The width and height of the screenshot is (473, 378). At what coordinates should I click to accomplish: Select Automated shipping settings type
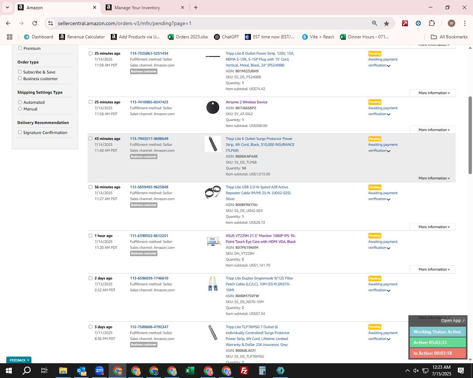click(20, 102)
